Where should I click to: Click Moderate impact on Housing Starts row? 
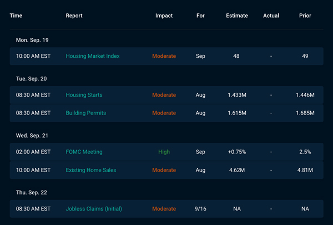(x=164, y=95)
